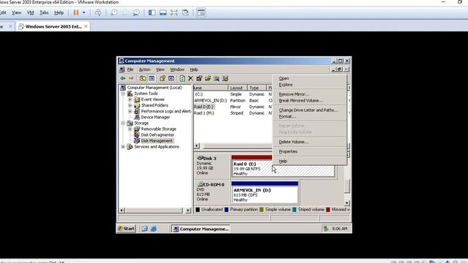Collapse the Storage tree node

tap(123, 123)
